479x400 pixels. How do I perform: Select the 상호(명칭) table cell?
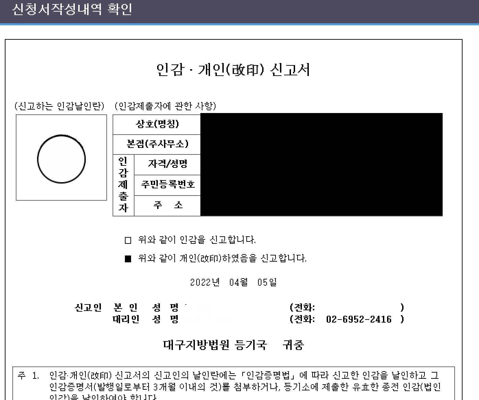(x=156, y=124)
